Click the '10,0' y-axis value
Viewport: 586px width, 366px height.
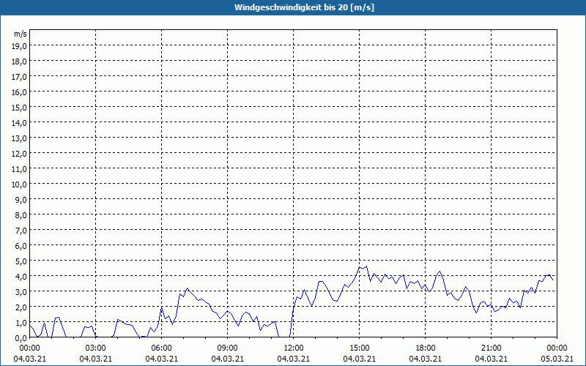coord(19,184)
